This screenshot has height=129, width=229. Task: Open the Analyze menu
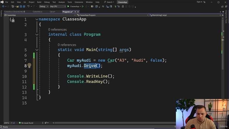(x=62, y=2)
